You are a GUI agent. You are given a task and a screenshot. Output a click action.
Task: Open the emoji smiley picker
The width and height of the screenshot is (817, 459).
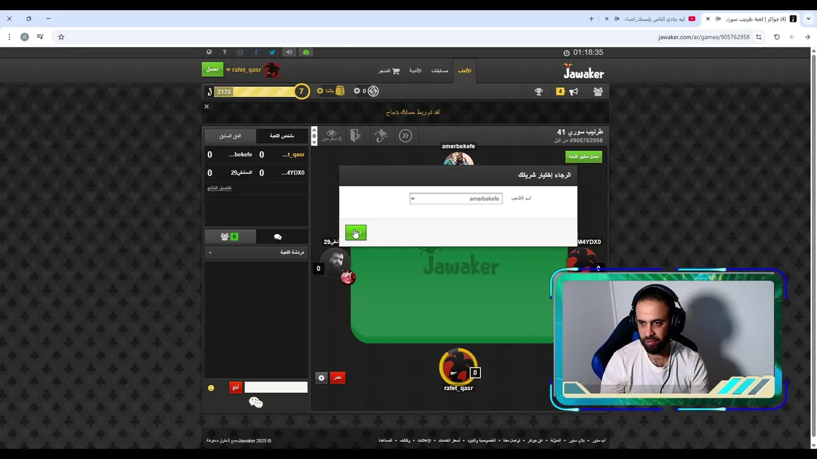pos(211,388)
